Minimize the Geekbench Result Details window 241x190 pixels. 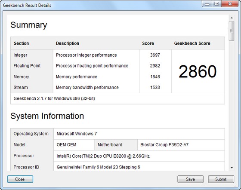[x=207, y=4]
